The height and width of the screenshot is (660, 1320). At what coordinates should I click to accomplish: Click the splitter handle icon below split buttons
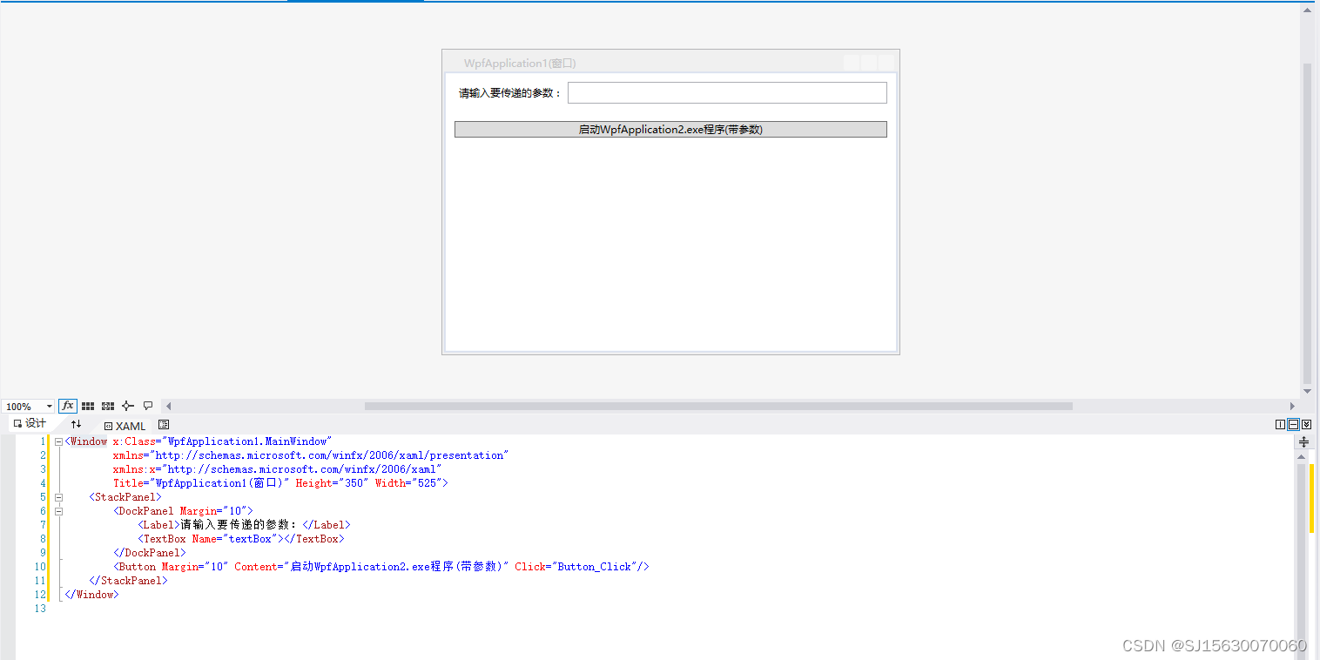1304,442
